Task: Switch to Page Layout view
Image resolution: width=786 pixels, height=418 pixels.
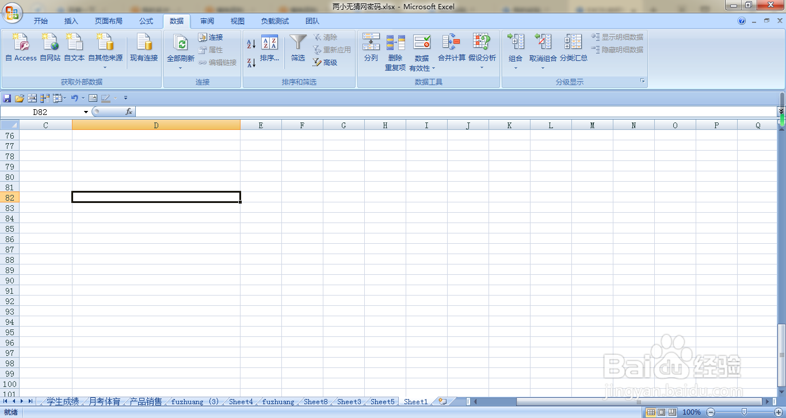Action: coord(661,412)
